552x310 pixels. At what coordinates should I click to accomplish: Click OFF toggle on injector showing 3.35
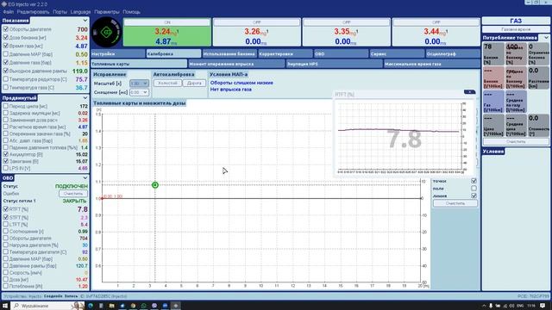(x=347, y=22)
